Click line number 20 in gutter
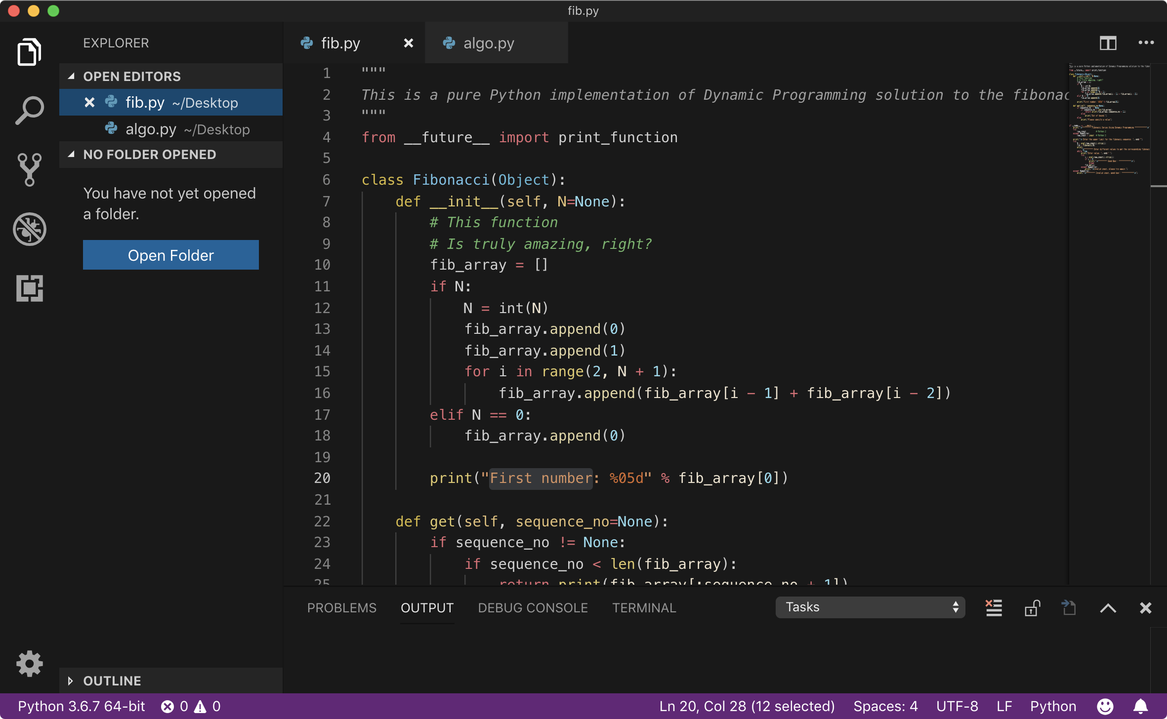This screenshot has height=719, width=1167. [x=322, y=478]
